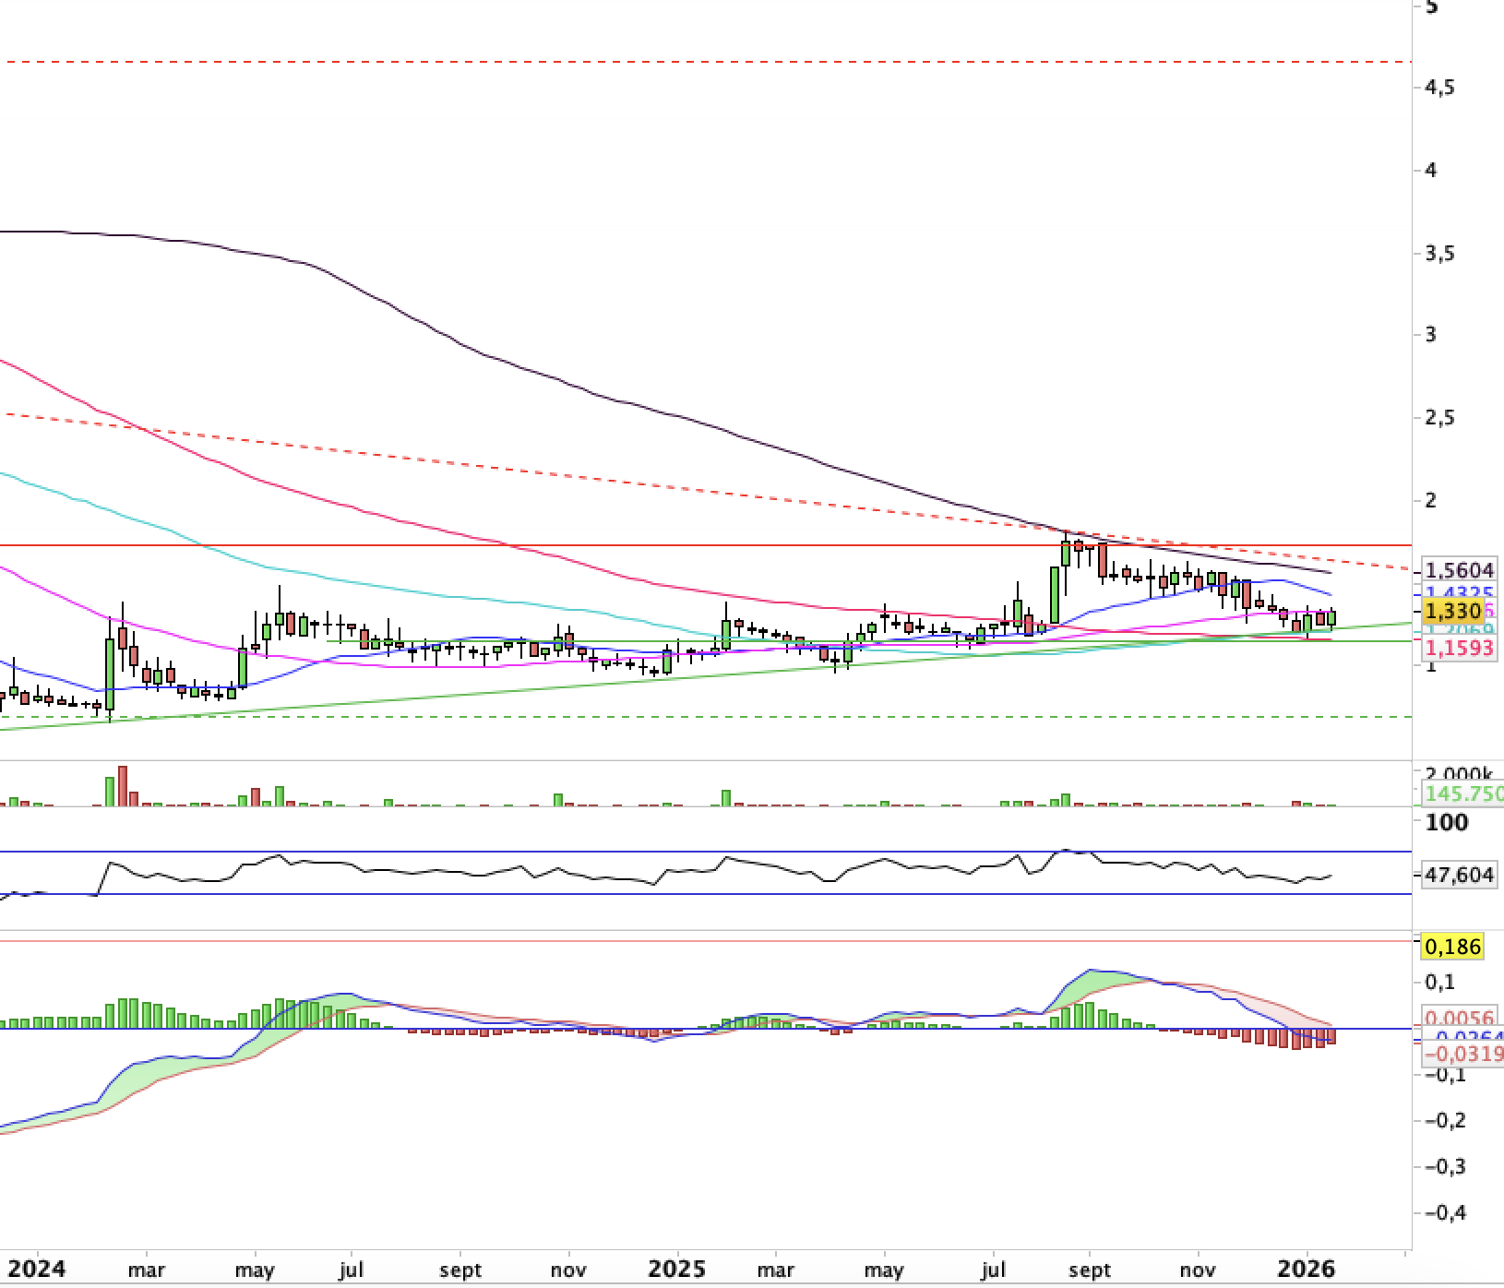Click the green 145.750 volume value label
The width and height of the screenshot is (1504, 1288).
tap(1463, 793)
